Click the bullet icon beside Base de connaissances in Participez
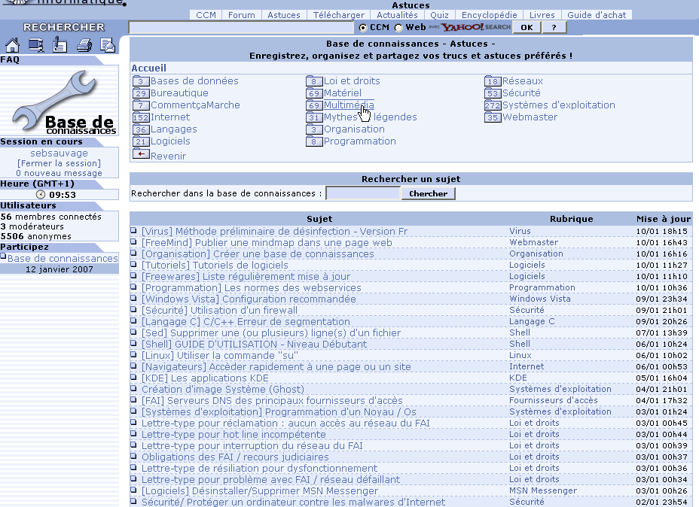699x507 pixels. 3,257
